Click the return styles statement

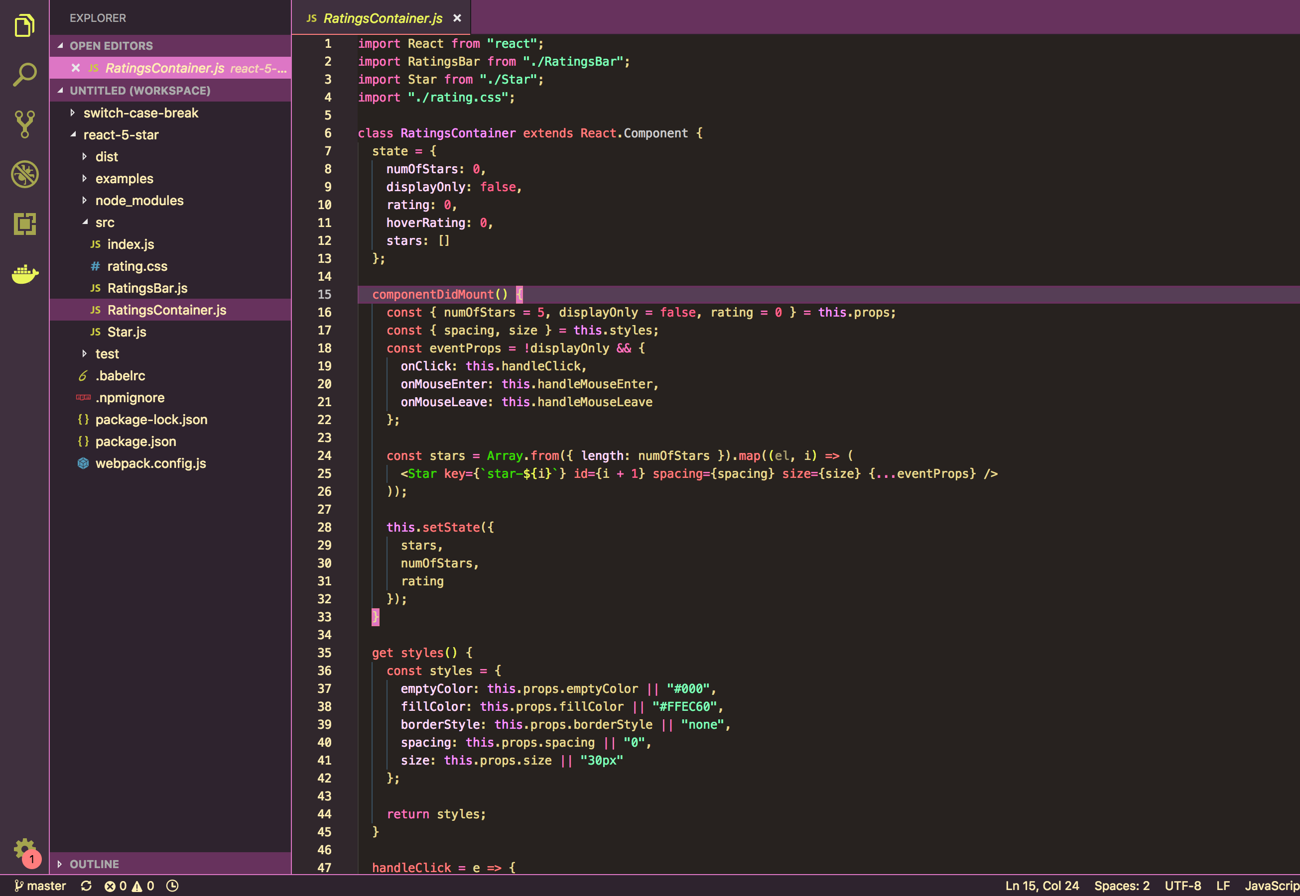[436, 814]
